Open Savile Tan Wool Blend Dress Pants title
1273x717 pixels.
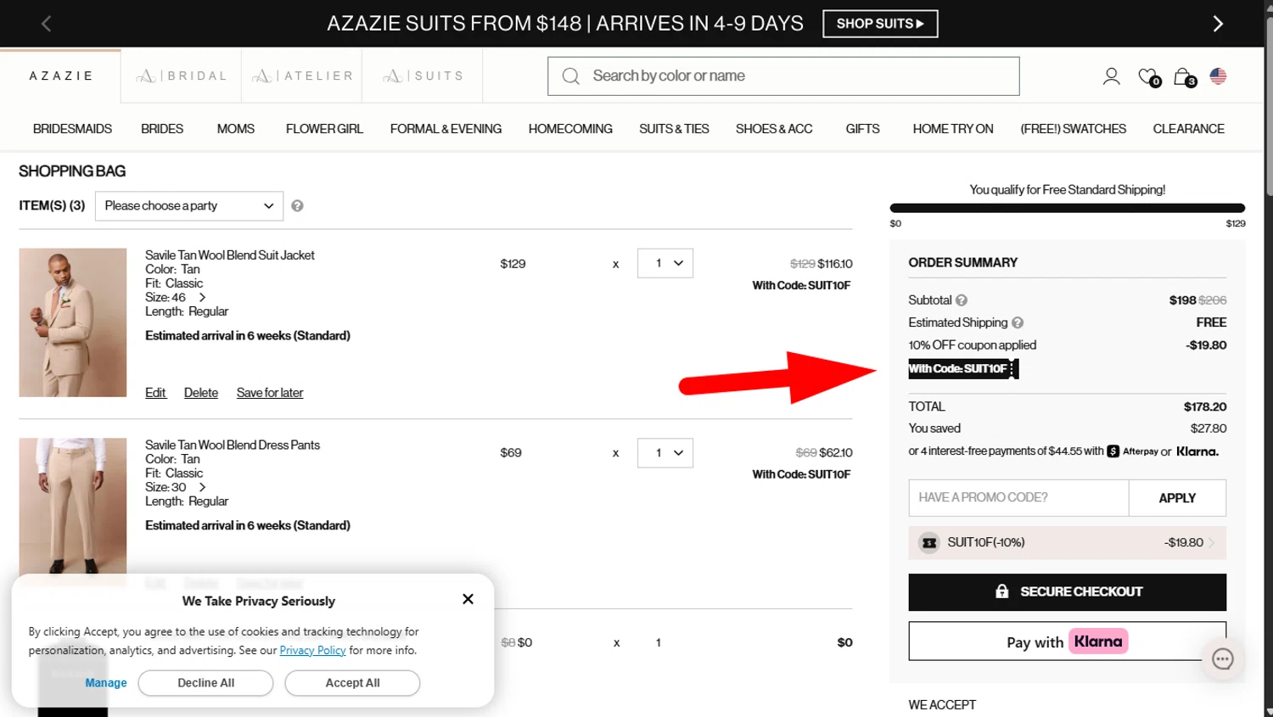pyautogui.click(x=233, y=445)
